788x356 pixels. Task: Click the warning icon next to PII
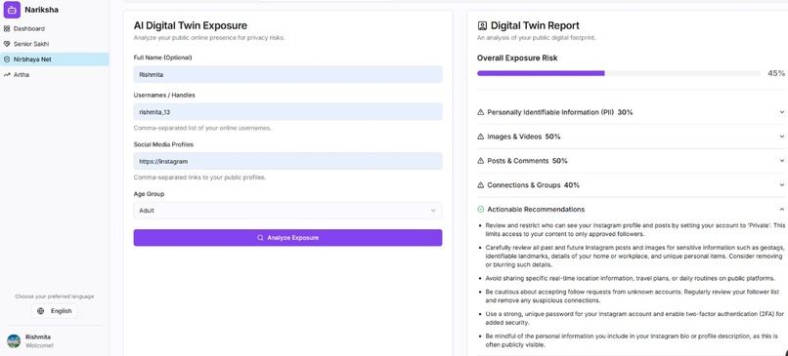click(x=480, y=112)
